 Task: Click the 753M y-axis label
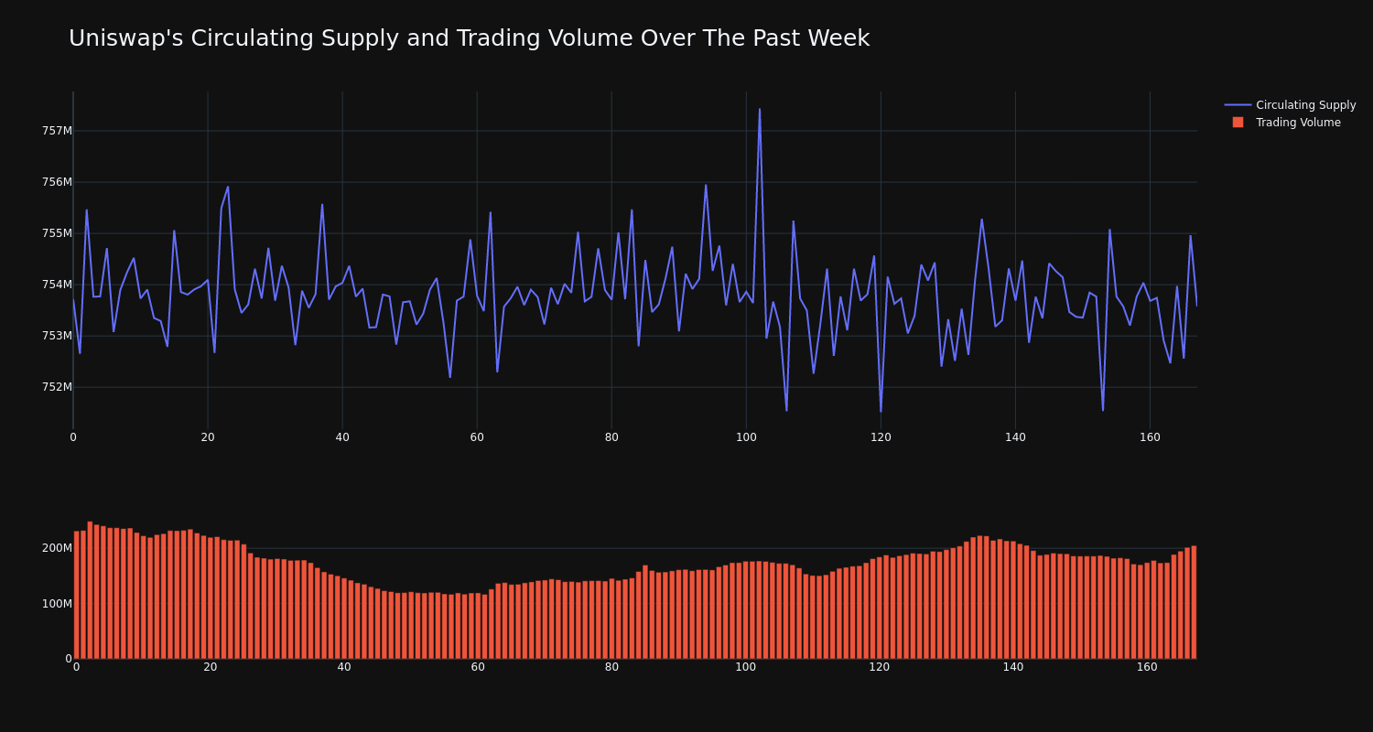click(57, 336)
